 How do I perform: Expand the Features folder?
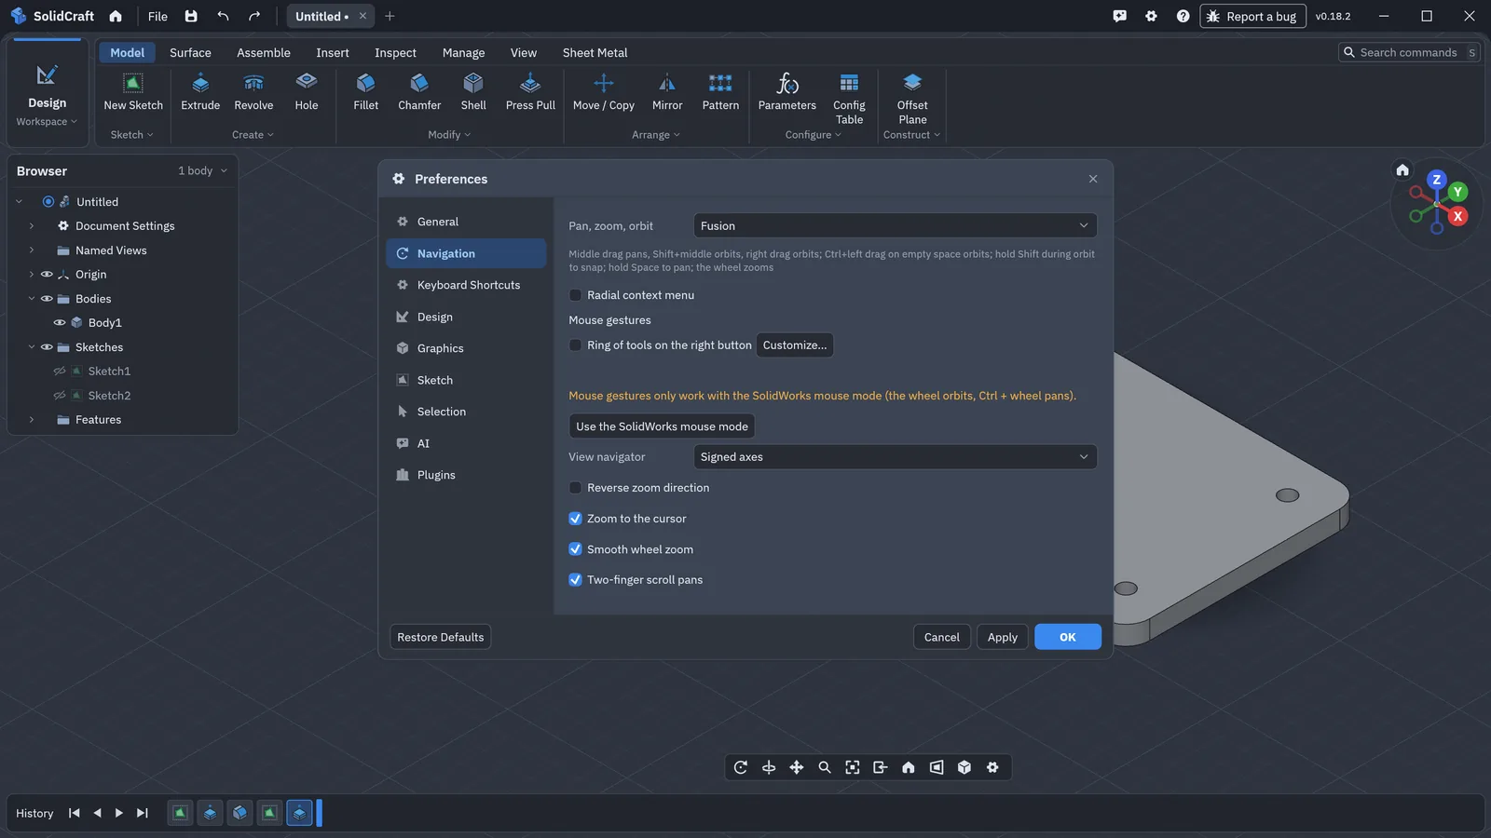point(32,420)
